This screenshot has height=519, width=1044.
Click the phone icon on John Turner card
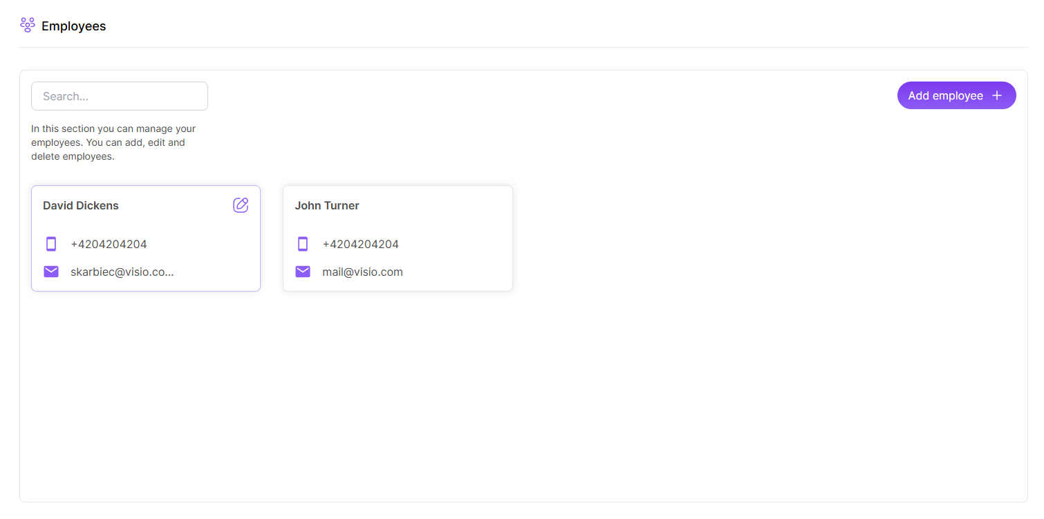tap(303, 244)
